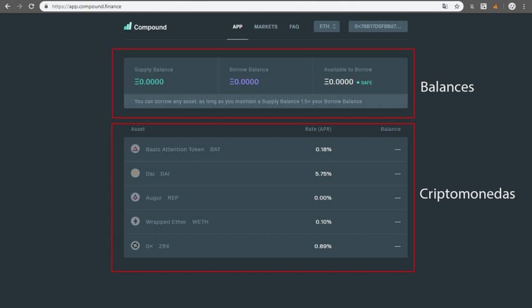This screenshot has width=532, height=308.
Task: Click the padlock site security icon
Action: point(46,6)
